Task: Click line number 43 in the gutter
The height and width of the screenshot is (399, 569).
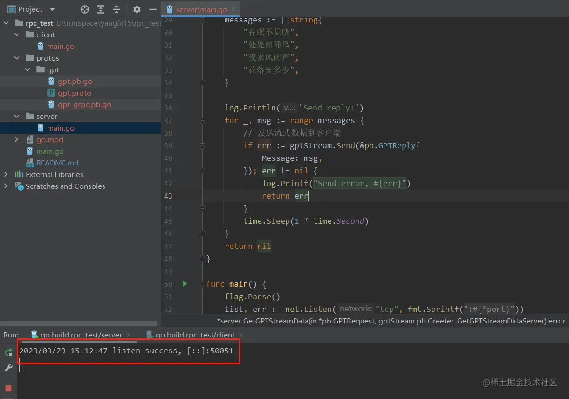Action: tap(168, 196)
